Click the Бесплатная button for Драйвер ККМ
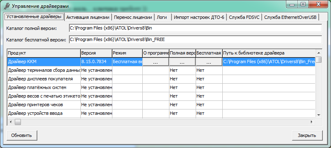 pyautogui.click(x=209, y=62)
